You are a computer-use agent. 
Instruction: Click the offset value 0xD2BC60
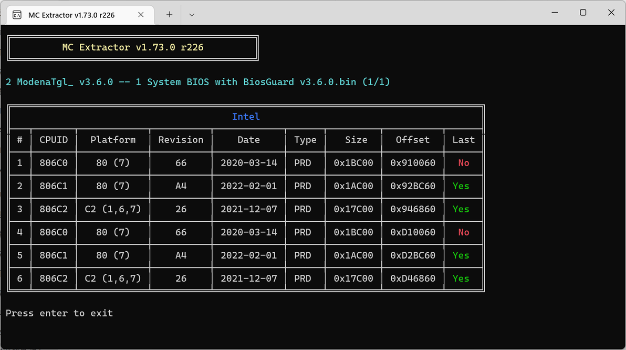tap(413, 255)
